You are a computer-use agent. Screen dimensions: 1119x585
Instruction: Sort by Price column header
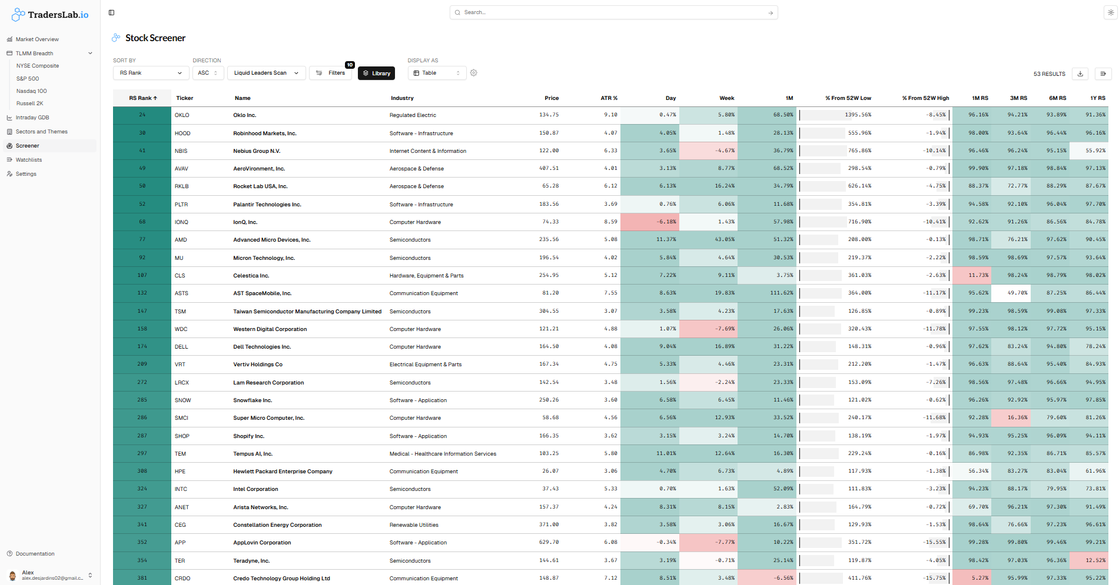(552, 98)
